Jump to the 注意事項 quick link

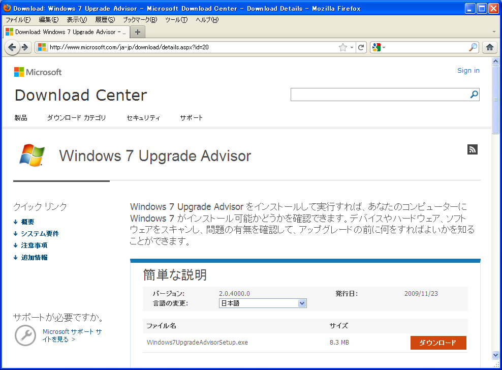[x=34, y=245]
